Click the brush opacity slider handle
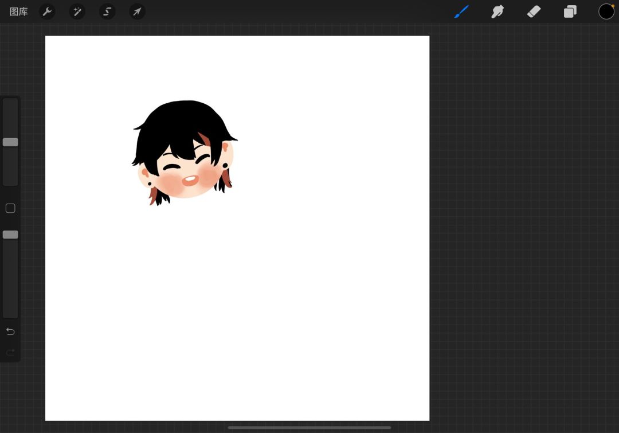Screen dimensions: 619x433 point(10,235)
